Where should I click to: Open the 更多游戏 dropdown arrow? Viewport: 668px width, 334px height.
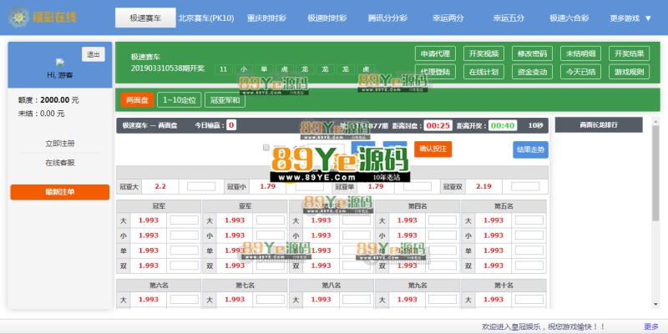pos(648,18)
